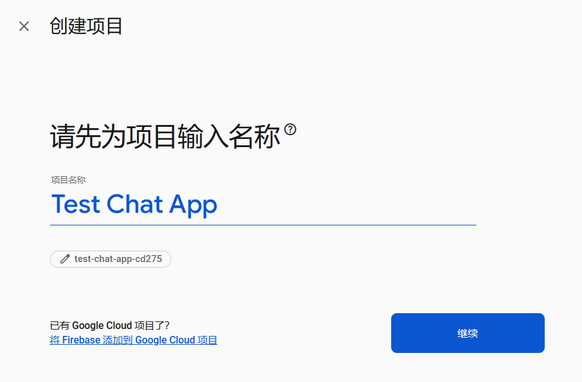Focus the 项目名称 input field
The image size is (582, 382).
tap(263, 205)
